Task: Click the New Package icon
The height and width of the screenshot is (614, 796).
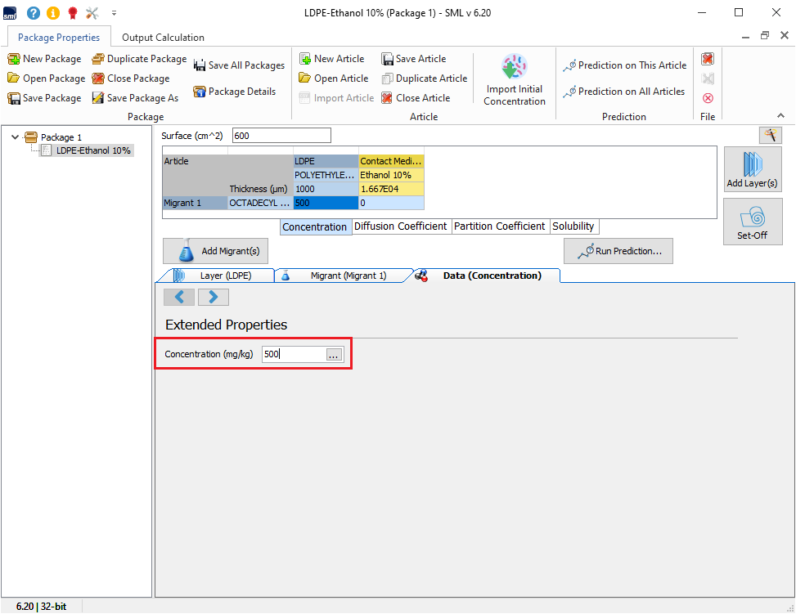Action: click(14, 59)
